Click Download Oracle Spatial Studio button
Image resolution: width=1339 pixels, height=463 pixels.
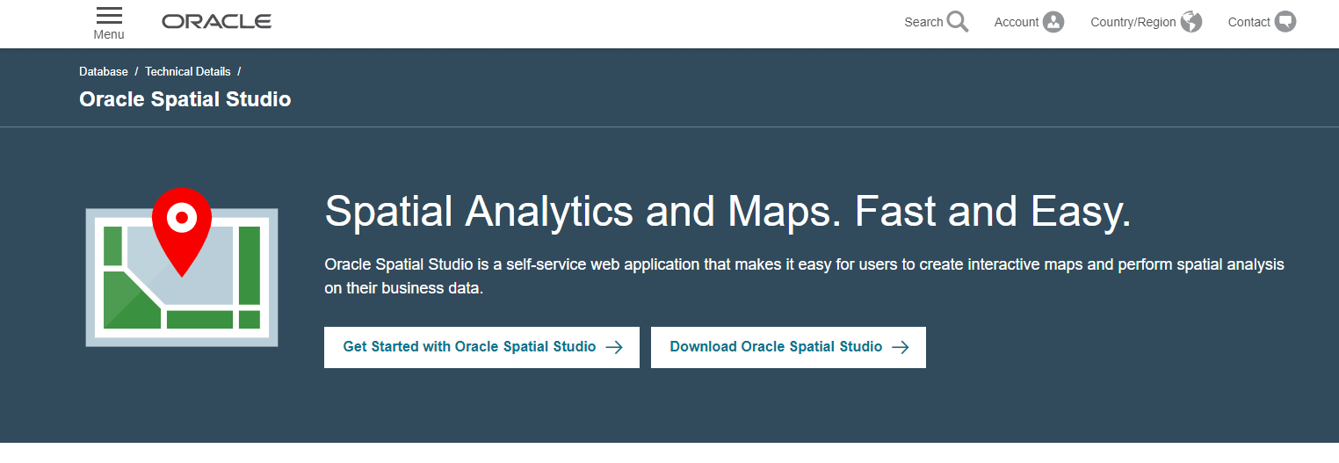click(788, 347)
